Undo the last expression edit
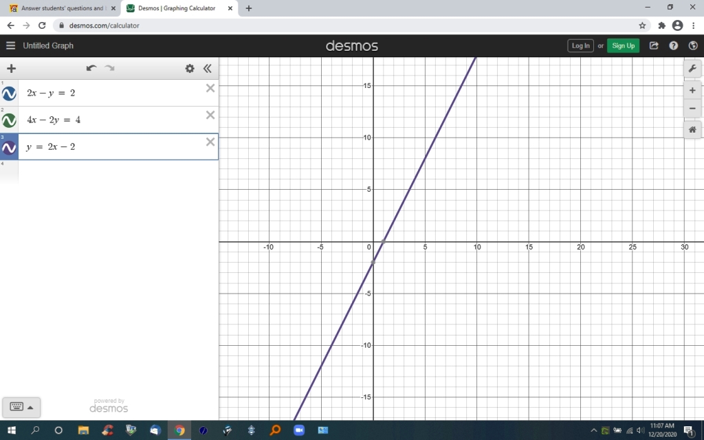The width and height of the screenshot is (704, 440). coord(91,68)
